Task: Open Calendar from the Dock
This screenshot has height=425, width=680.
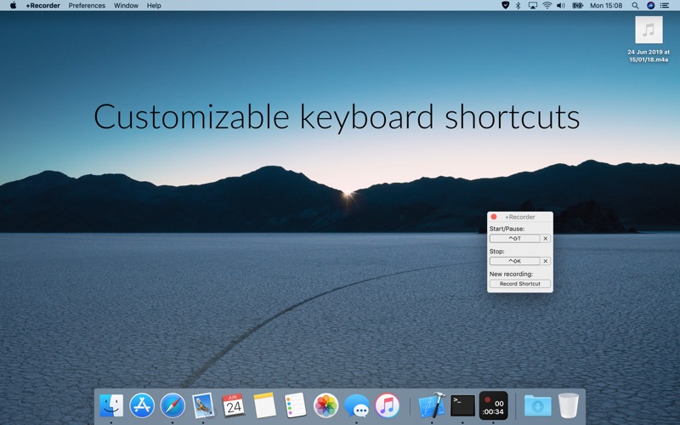Action: point(233,405)
